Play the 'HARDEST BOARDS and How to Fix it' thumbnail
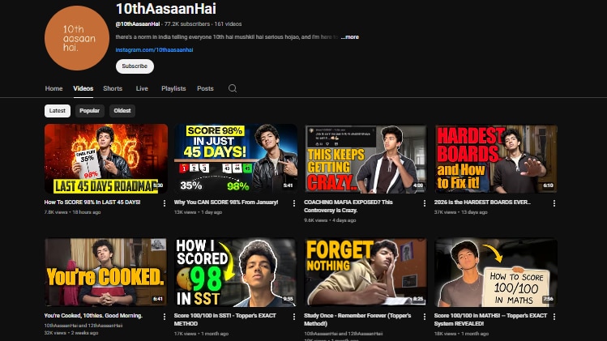 point(496,159)
